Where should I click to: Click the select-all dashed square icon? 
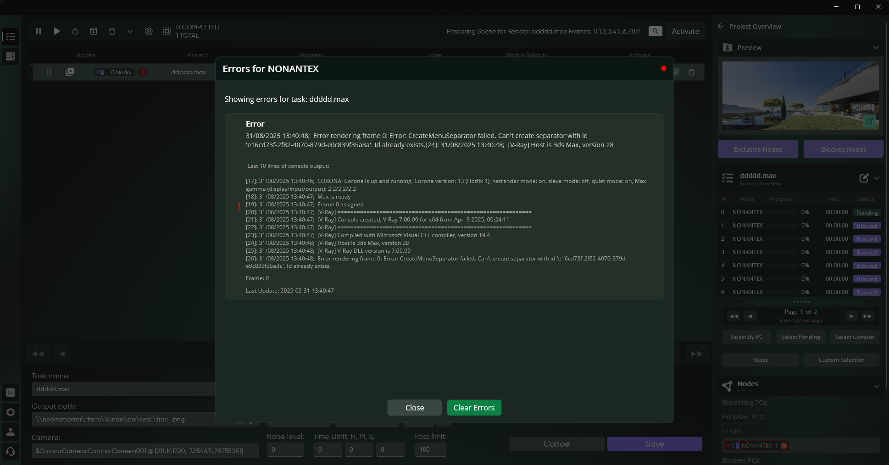pyautogui.click(x=167, y=31)
